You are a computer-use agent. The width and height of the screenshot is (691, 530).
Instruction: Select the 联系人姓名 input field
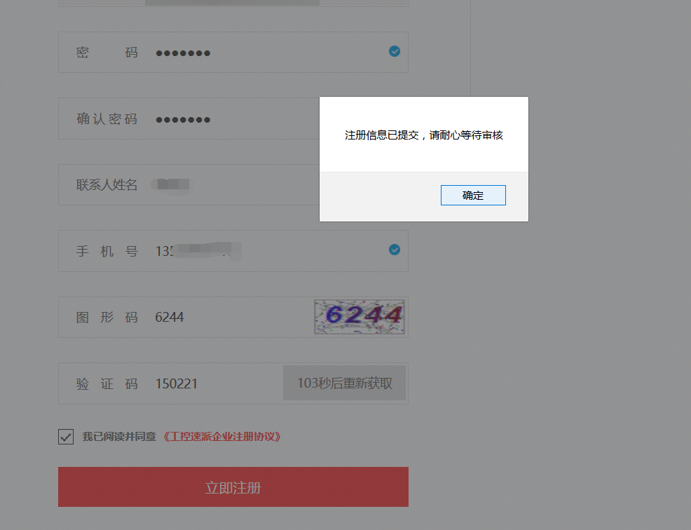189,185
